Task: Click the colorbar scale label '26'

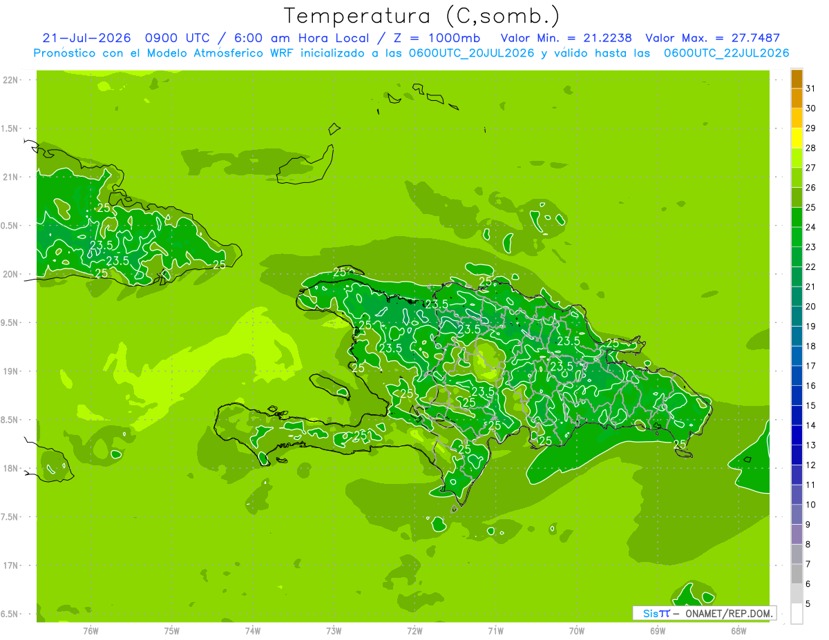Action: tap(811, 188)
